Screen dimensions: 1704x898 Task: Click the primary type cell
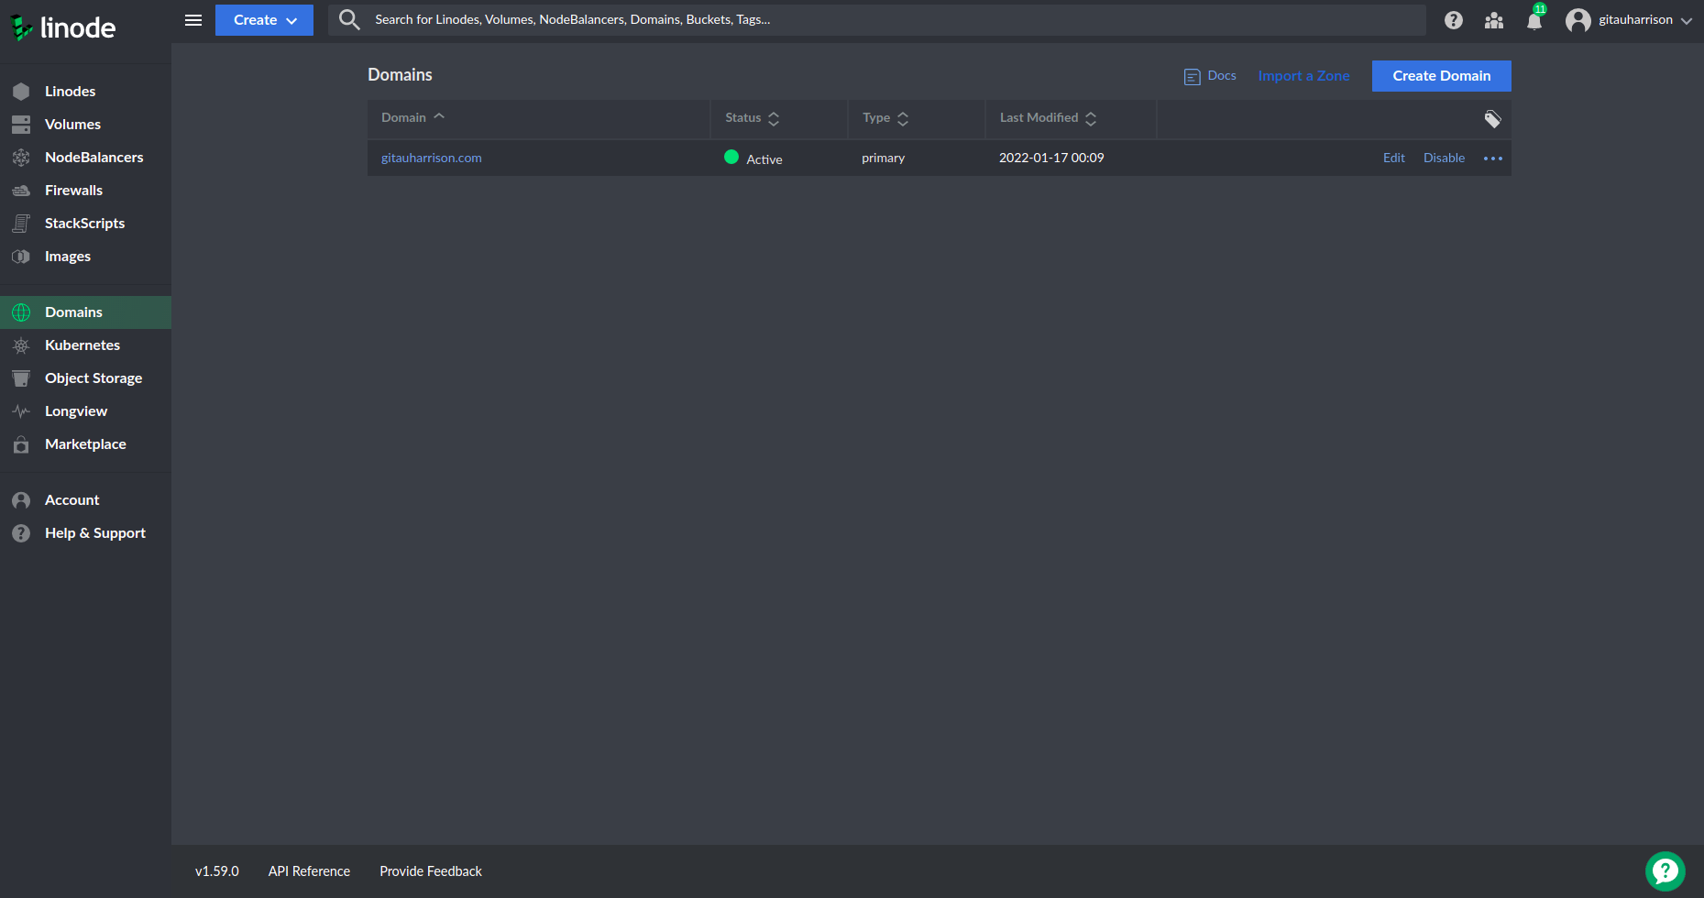(x=883, y=158)
